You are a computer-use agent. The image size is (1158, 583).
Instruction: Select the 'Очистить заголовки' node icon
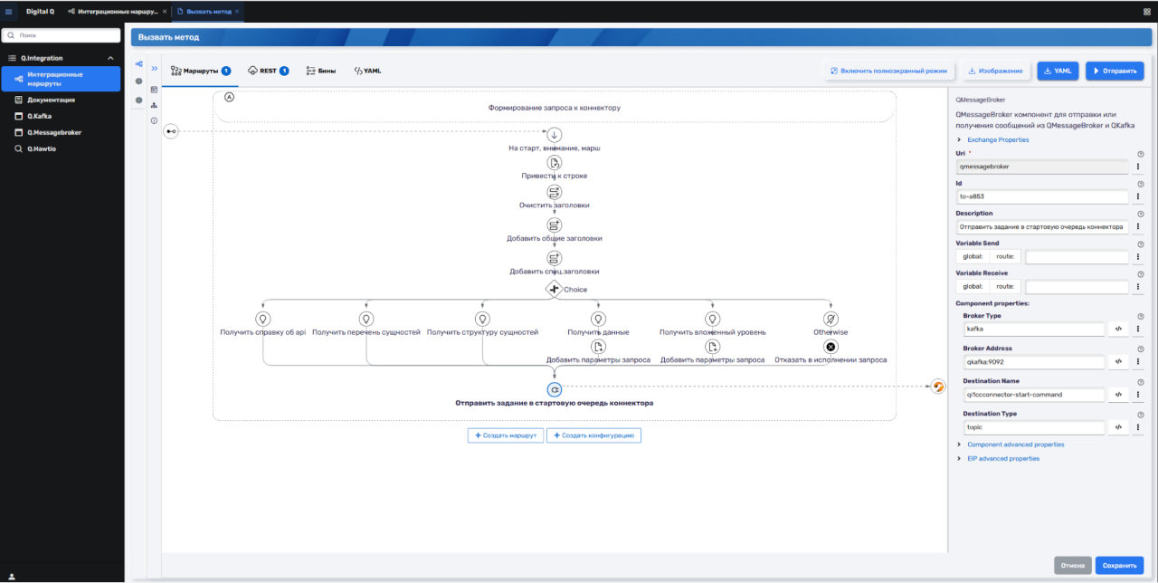(555, 192)
